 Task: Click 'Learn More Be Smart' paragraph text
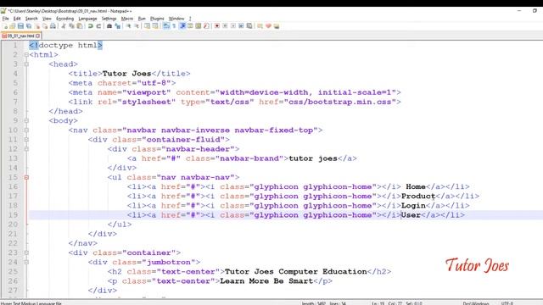266,281
